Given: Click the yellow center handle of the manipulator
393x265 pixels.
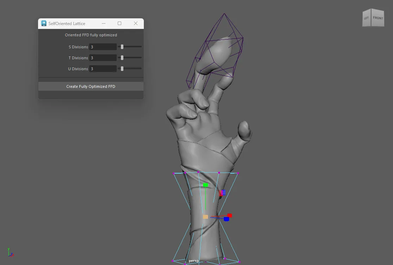Looking at the screenshot, I should point(205,216).
